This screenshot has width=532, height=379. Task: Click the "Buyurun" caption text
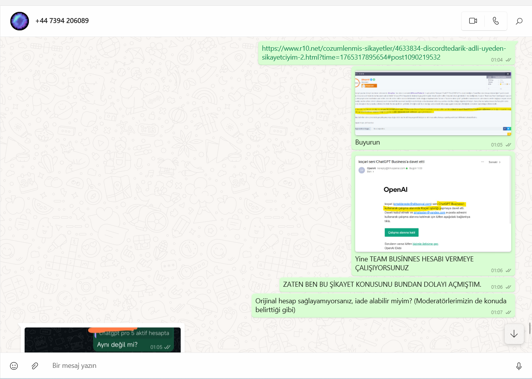pyautogui.click(x=368, y=142)
